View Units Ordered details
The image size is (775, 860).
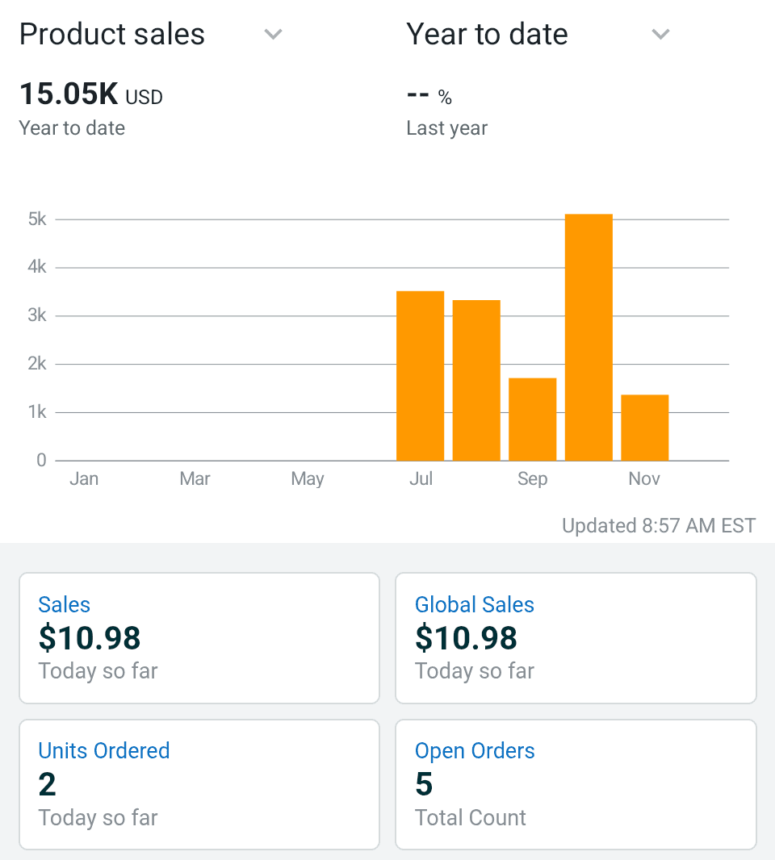[x=104, y=751]
